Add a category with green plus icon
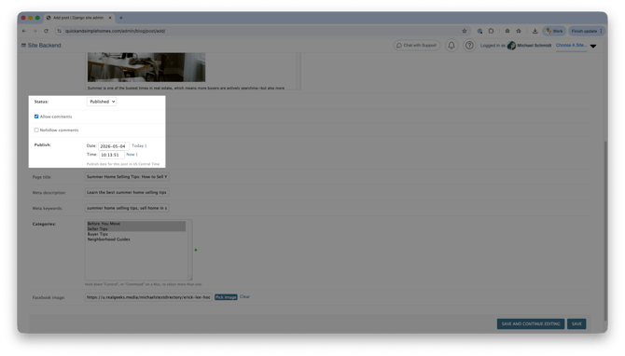This screenshot has height=356, width=625. click(196, 250)
